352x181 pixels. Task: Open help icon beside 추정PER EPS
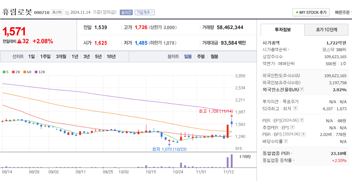292,127
